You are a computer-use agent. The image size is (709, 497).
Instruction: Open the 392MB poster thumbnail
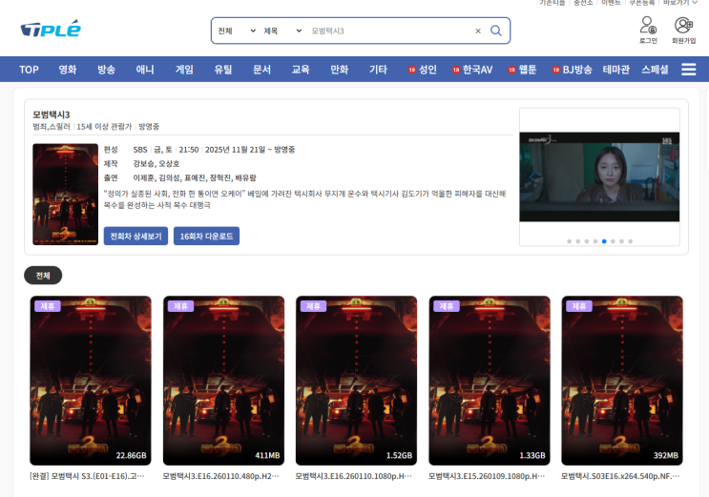point(622,381)
